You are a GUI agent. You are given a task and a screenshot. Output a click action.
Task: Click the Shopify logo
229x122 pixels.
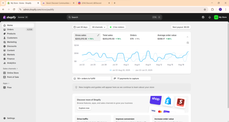pyautogui.click(x=9, y=17)
